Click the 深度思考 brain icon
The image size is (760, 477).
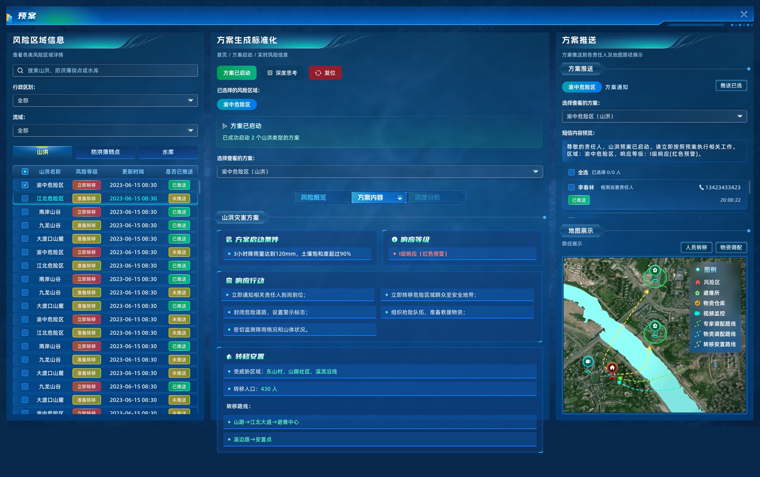270,73
